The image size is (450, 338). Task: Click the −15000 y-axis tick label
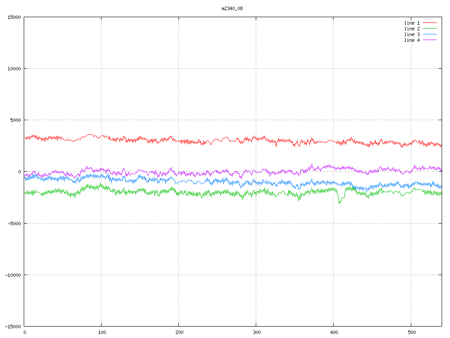[x=13, y=327]
